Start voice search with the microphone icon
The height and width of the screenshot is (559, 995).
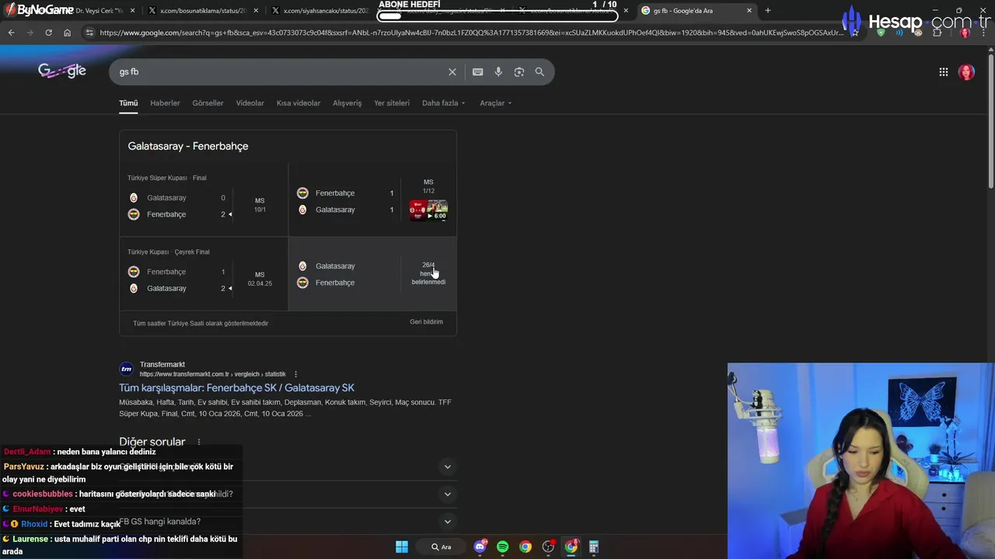[x=498, y=71]
